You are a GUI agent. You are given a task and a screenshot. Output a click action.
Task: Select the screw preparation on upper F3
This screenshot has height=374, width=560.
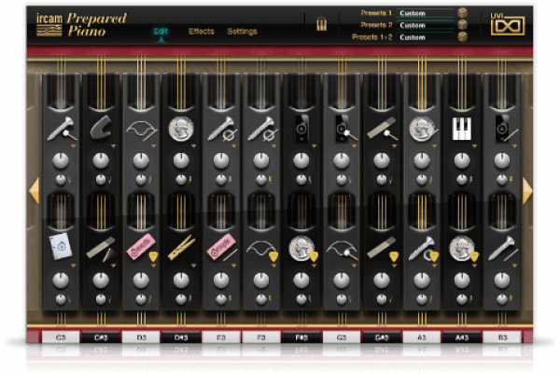click(x=261, y=129)
